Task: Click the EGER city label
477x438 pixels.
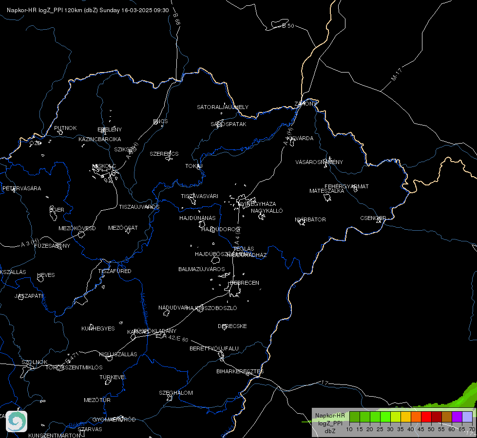Action: (57, 210)
